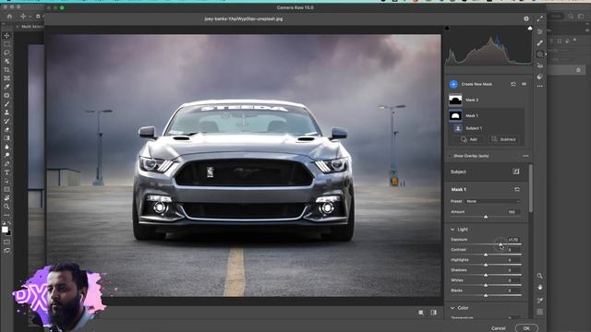
Task: Select the Crop tool
Action: (6, 70)
